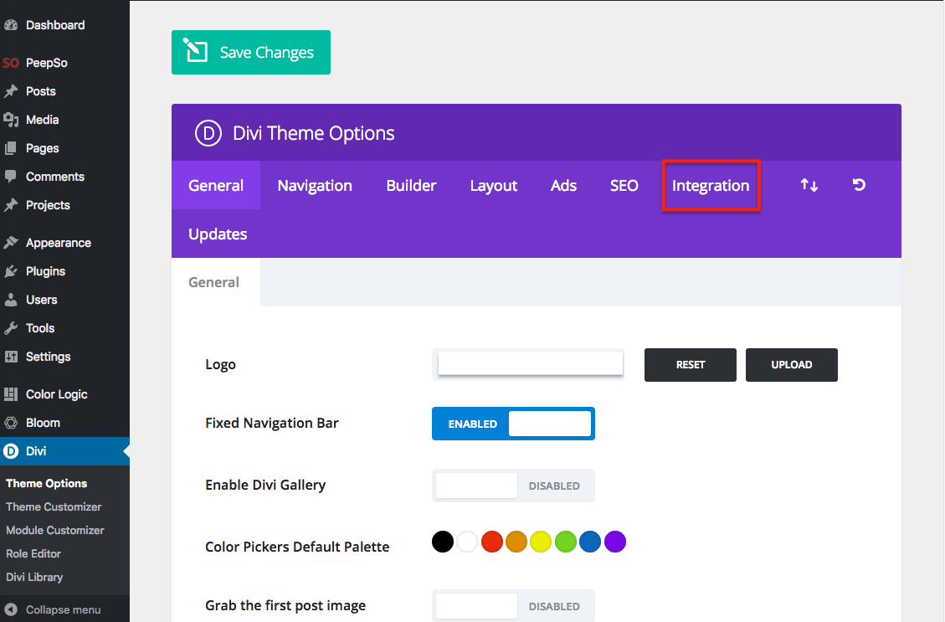Pick the yellow palette swatch
Viewport: 945px width, 622px height.
pos(541,542)
